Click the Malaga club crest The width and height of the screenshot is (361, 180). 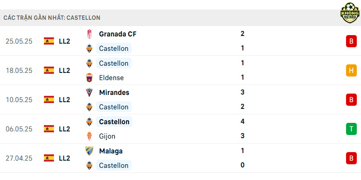pos(89,151)
